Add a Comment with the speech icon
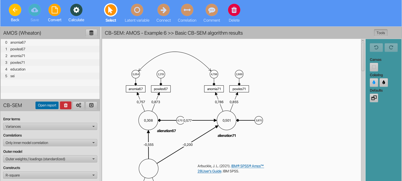Image resolution: width=402 pixels, height=181 pixels. coord(212,10)
